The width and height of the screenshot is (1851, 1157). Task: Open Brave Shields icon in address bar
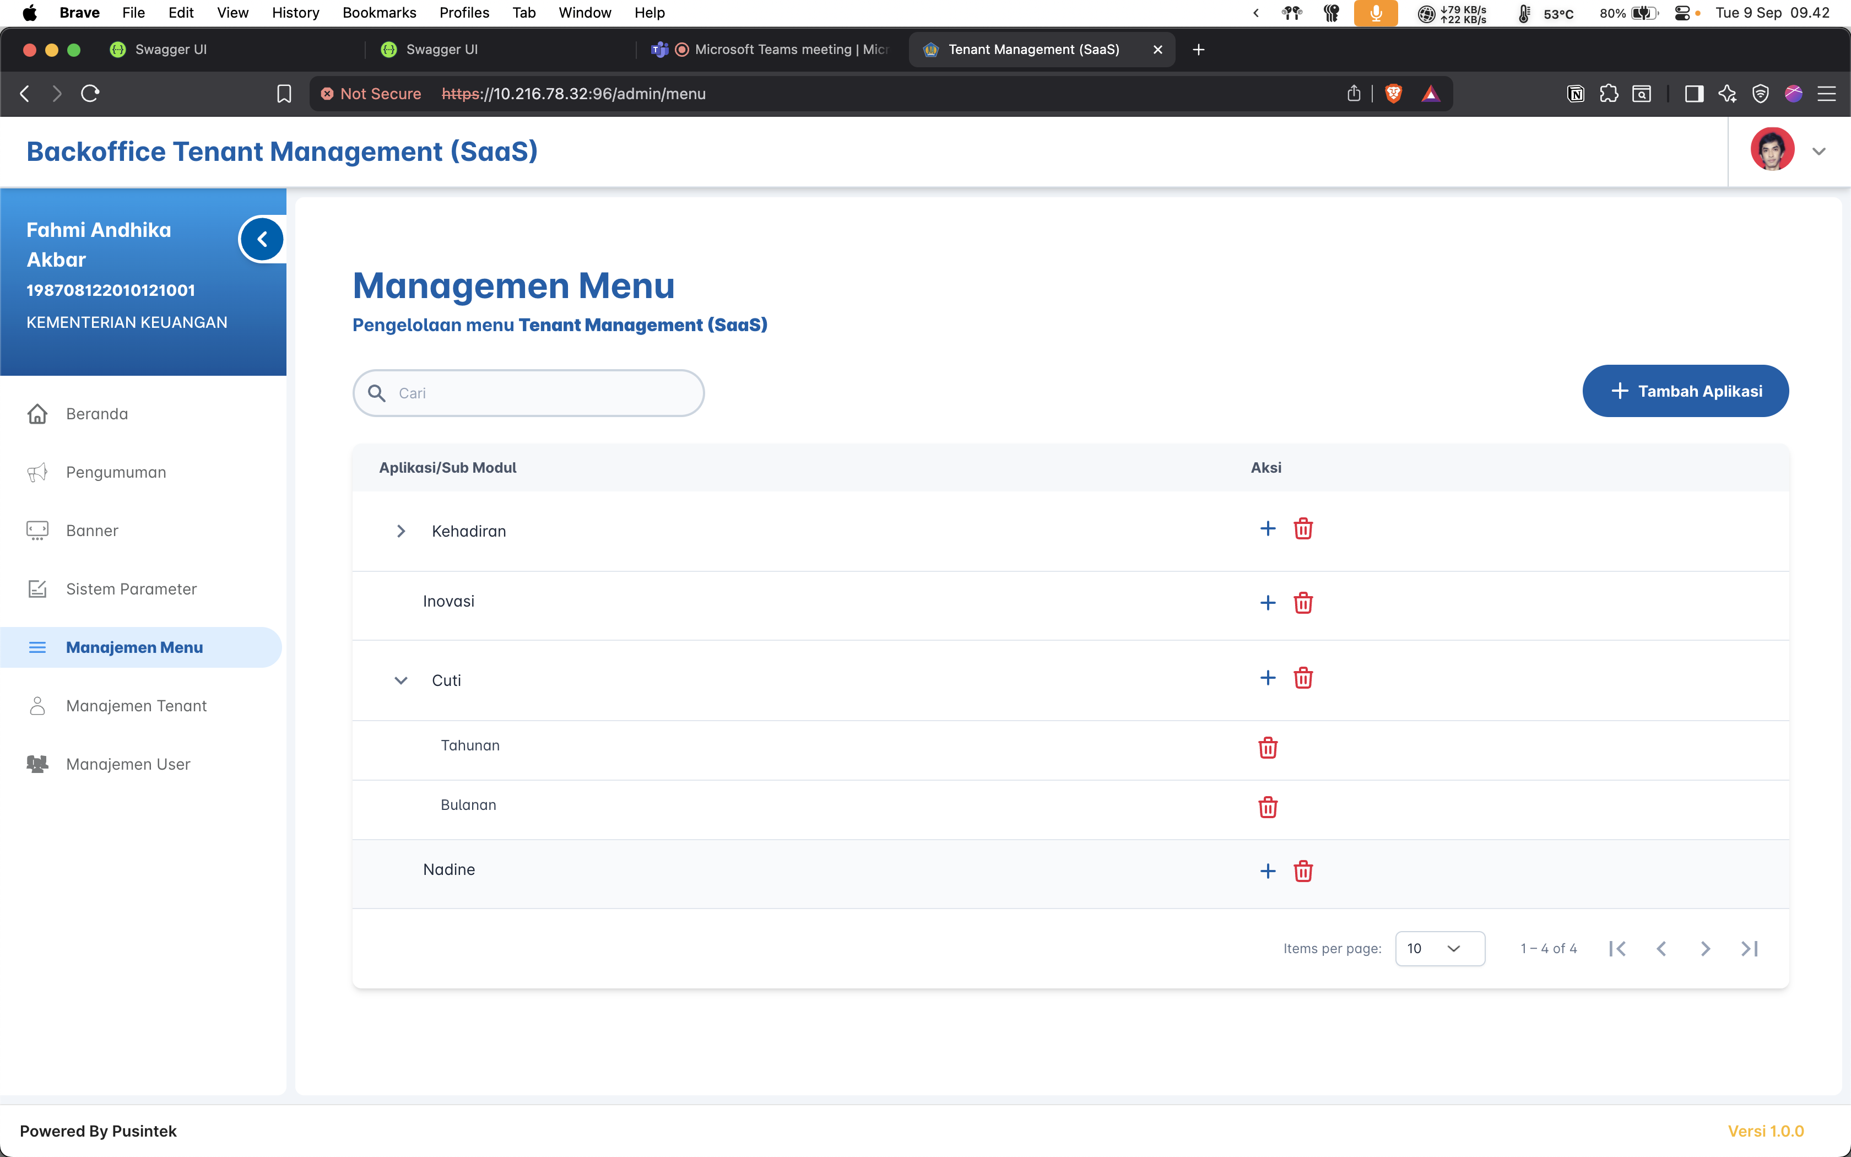[x=1394, y=93]
